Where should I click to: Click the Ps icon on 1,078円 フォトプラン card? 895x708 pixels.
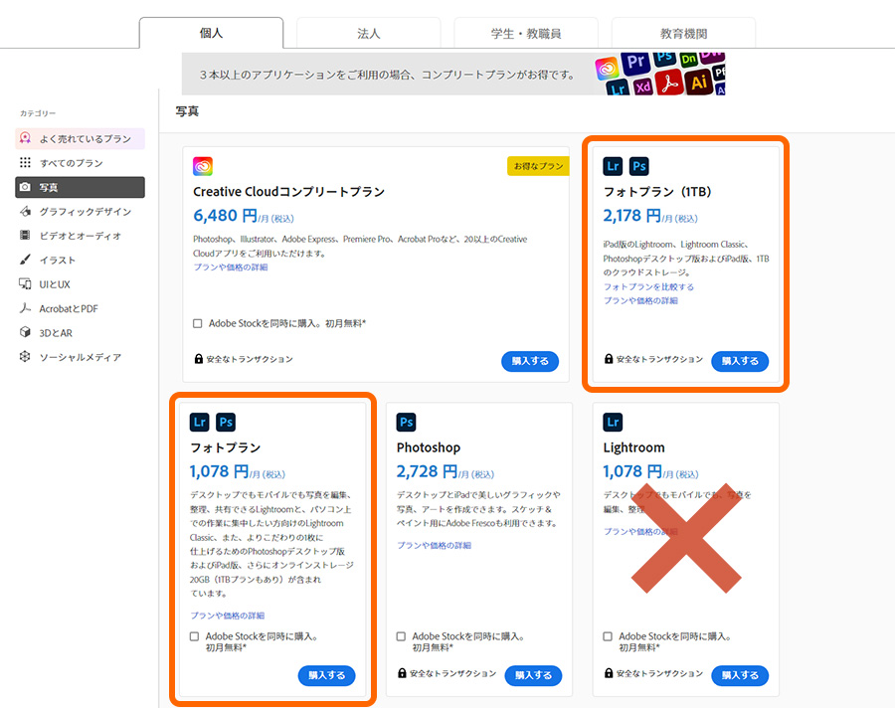(x=226, y=422)
